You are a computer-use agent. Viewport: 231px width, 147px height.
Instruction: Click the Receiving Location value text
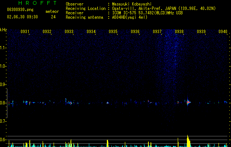pos(164,8)
